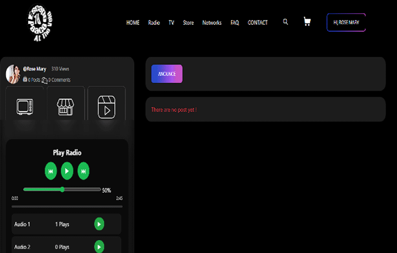The width and height of the screenshot is (397, 253).
Task: Open the shopping cart icon
Action: click(307, 22)
